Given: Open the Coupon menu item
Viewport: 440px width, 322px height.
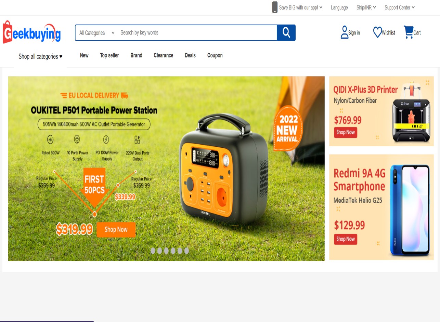Looking at the screenshot, I should [x=215, y=55].
